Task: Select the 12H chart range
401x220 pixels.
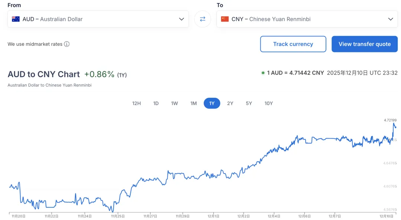Action: click(137, 103)
